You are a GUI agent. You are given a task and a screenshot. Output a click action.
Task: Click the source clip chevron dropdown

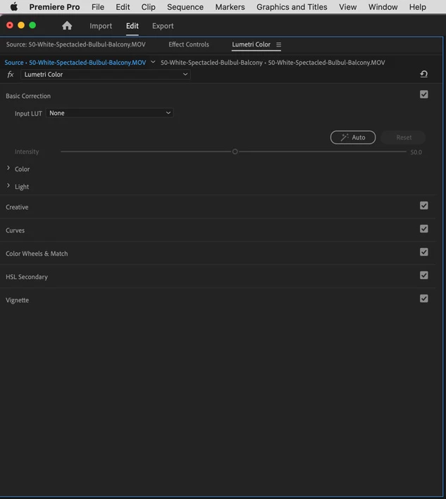click(x=153, y=62)
